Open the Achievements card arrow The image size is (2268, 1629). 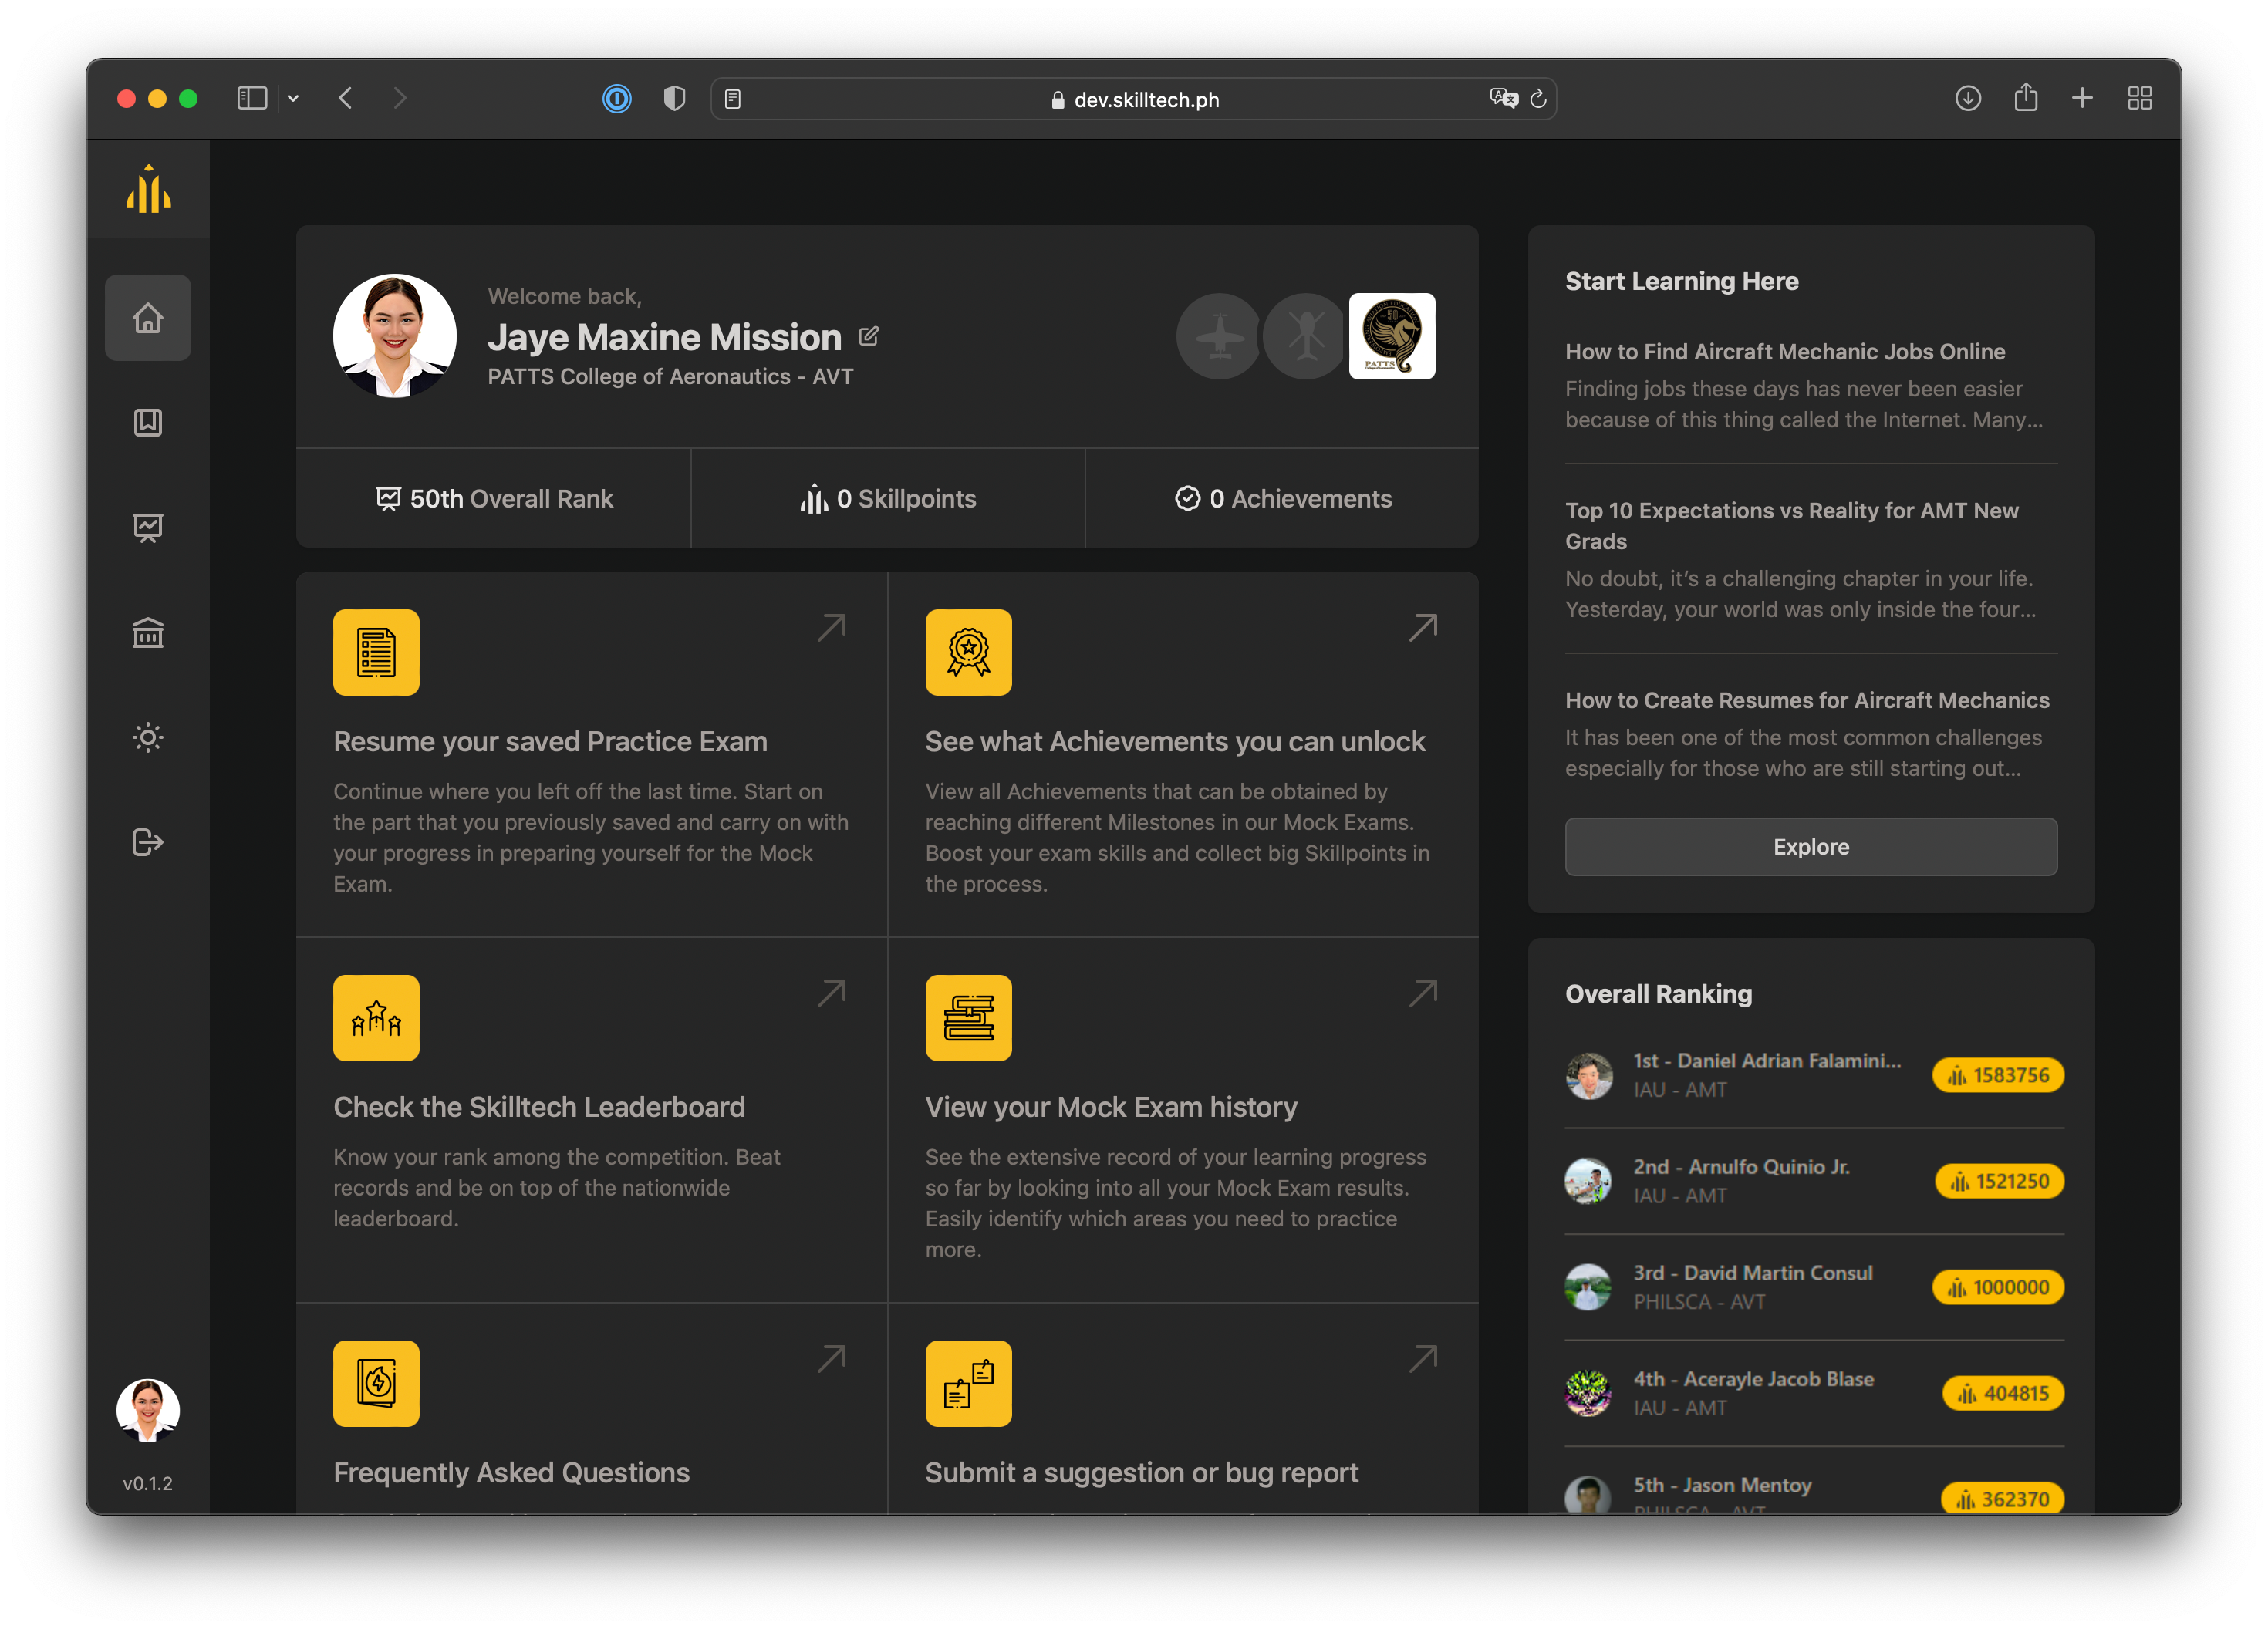tap(1422, 627)
